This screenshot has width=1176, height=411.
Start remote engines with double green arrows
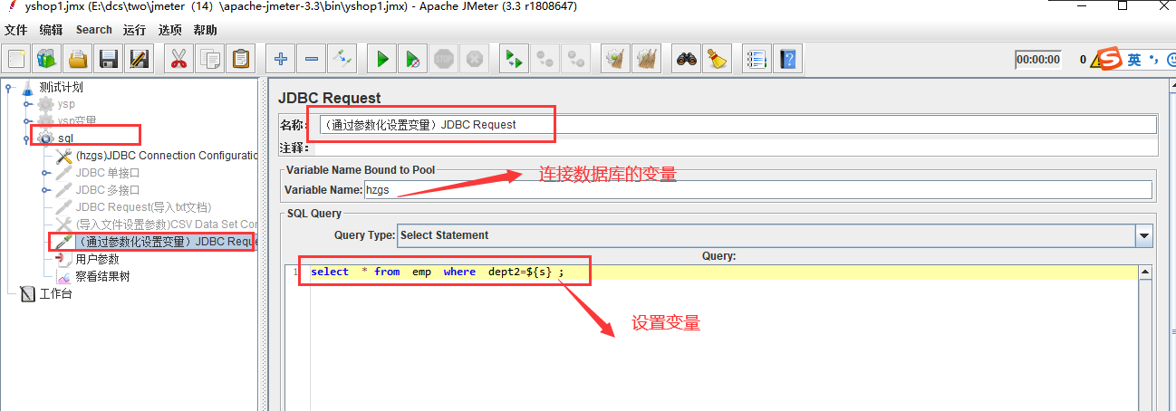point(514,60)
